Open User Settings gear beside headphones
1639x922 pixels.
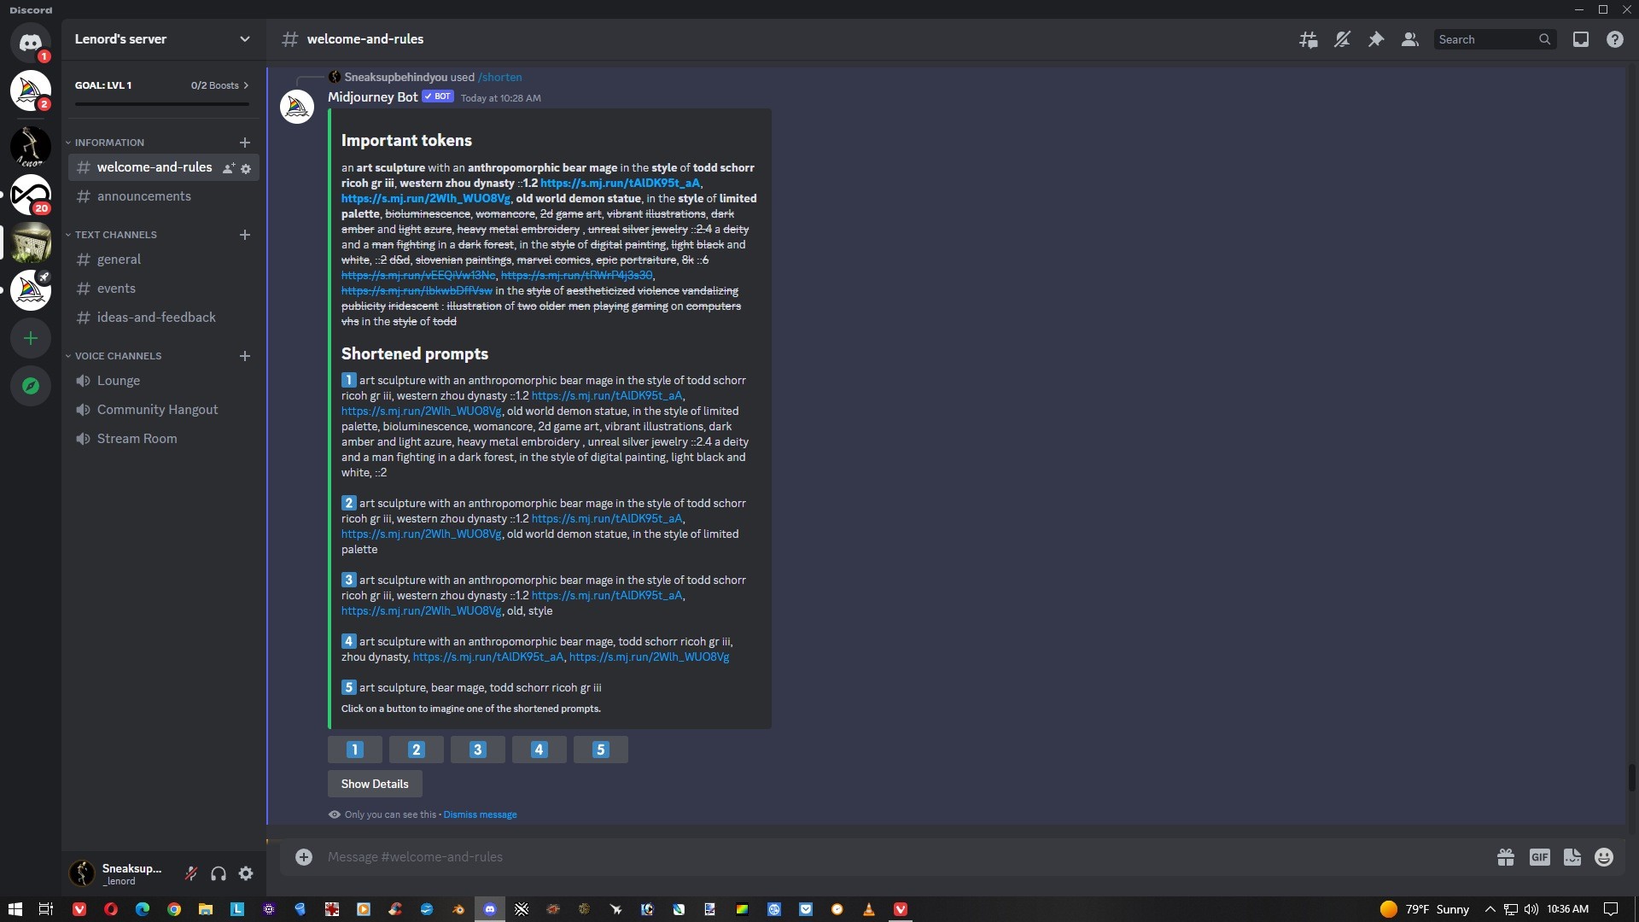[x=246, y=873]
